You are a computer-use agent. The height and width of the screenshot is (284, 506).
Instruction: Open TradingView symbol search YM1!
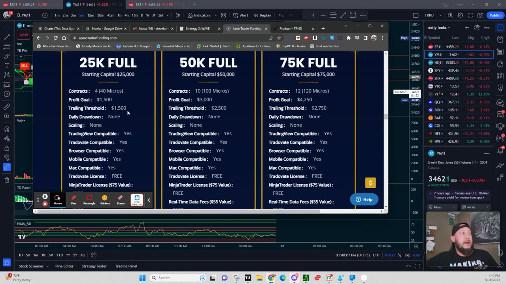pos(26,15)
